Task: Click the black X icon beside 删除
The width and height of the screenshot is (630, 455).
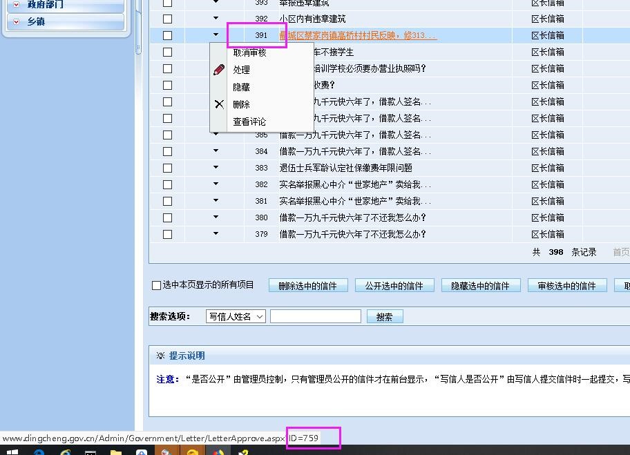Action: tap(219, 104)
